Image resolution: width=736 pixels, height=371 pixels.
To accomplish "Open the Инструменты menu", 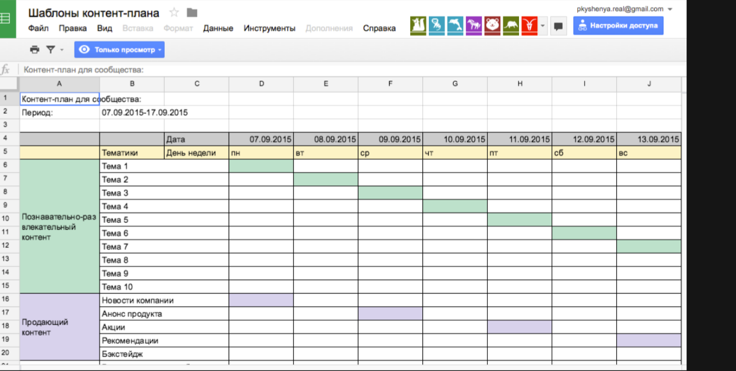I will click(x=269, y=28).
